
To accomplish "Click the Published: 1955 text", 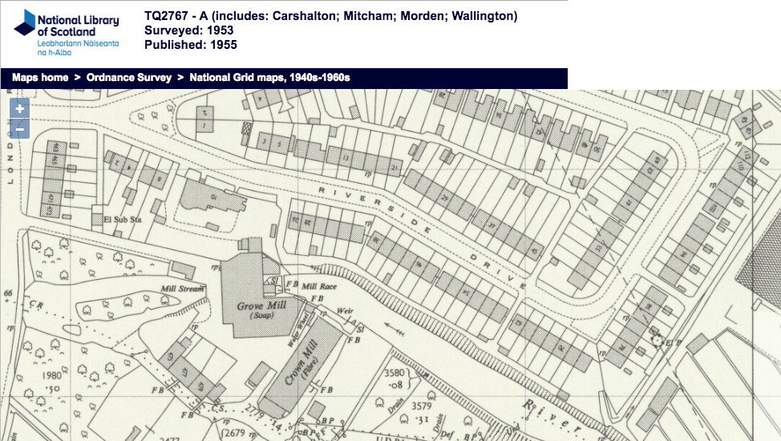I will click(x=190, y=45).
